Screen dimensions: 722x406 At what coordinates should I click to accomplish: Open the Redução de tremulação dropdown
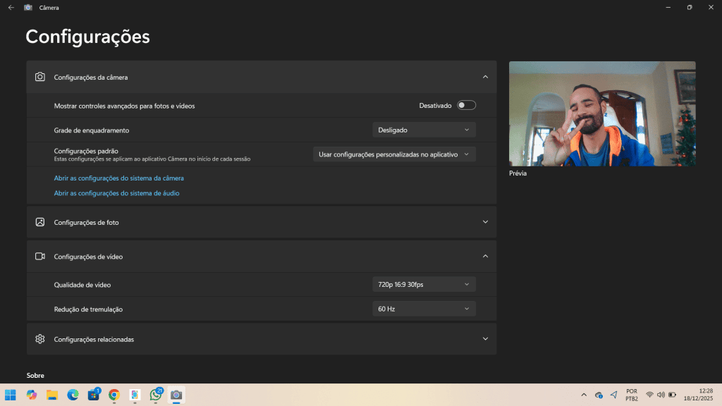click(x=424, y=309)
